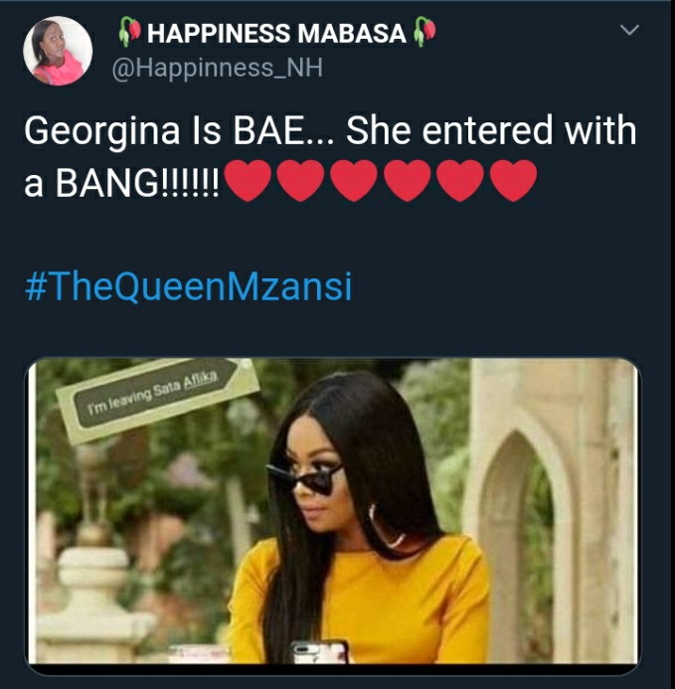Select the first red heart emoji
The height and width of the screenshot is (689, 675).
[x=249, y=181]
